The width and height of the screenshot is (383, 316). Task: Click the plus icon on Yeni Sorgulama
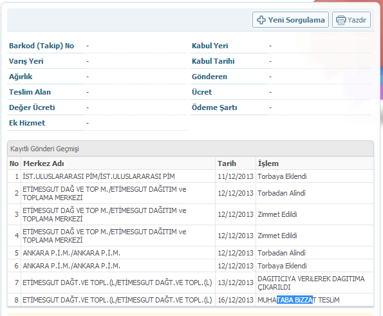[x=261, y=20]
